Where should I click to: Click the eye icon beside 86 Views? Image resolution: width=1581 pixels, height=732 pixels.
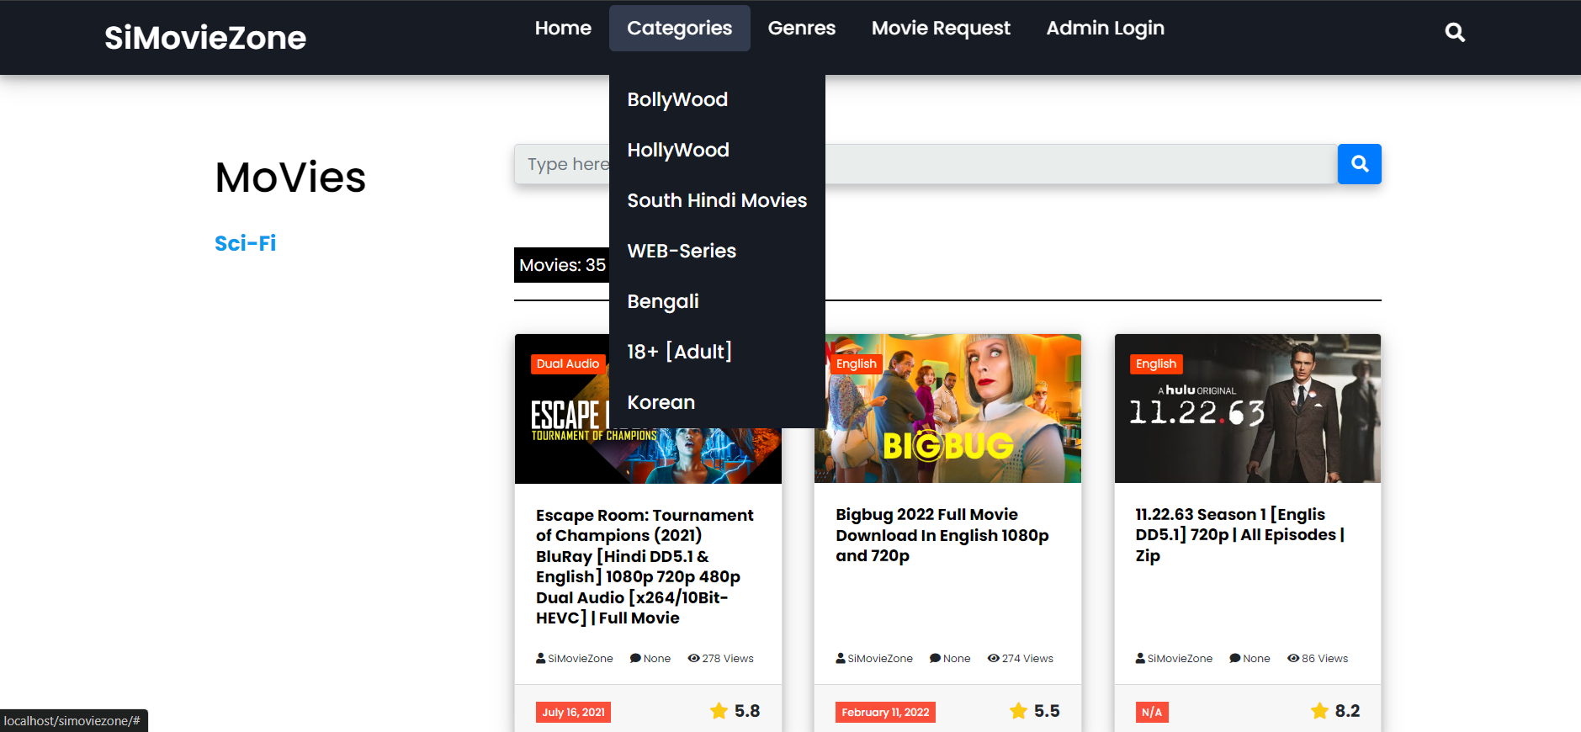click(1293, 658)
